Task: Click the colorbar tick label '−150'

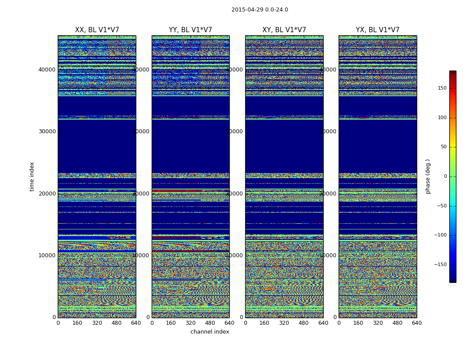Action: [x=440, y=264]
